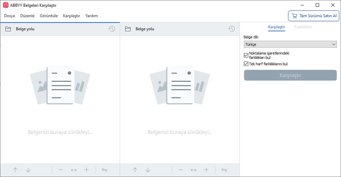Fit width in right document pane
Image resolution: width=341 pixels, height=177 pixels.
194,170
